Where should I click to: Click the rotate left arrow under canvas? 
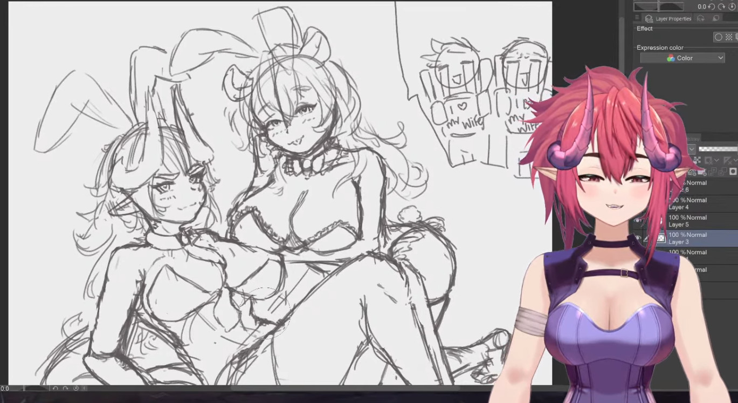(56, 388)
